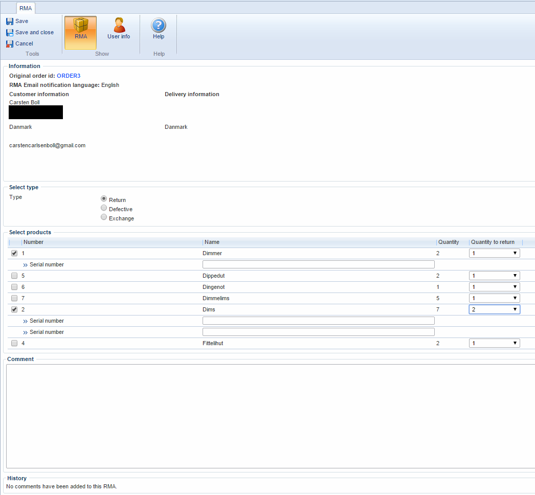Click the Name column header

tap(212, 242)
